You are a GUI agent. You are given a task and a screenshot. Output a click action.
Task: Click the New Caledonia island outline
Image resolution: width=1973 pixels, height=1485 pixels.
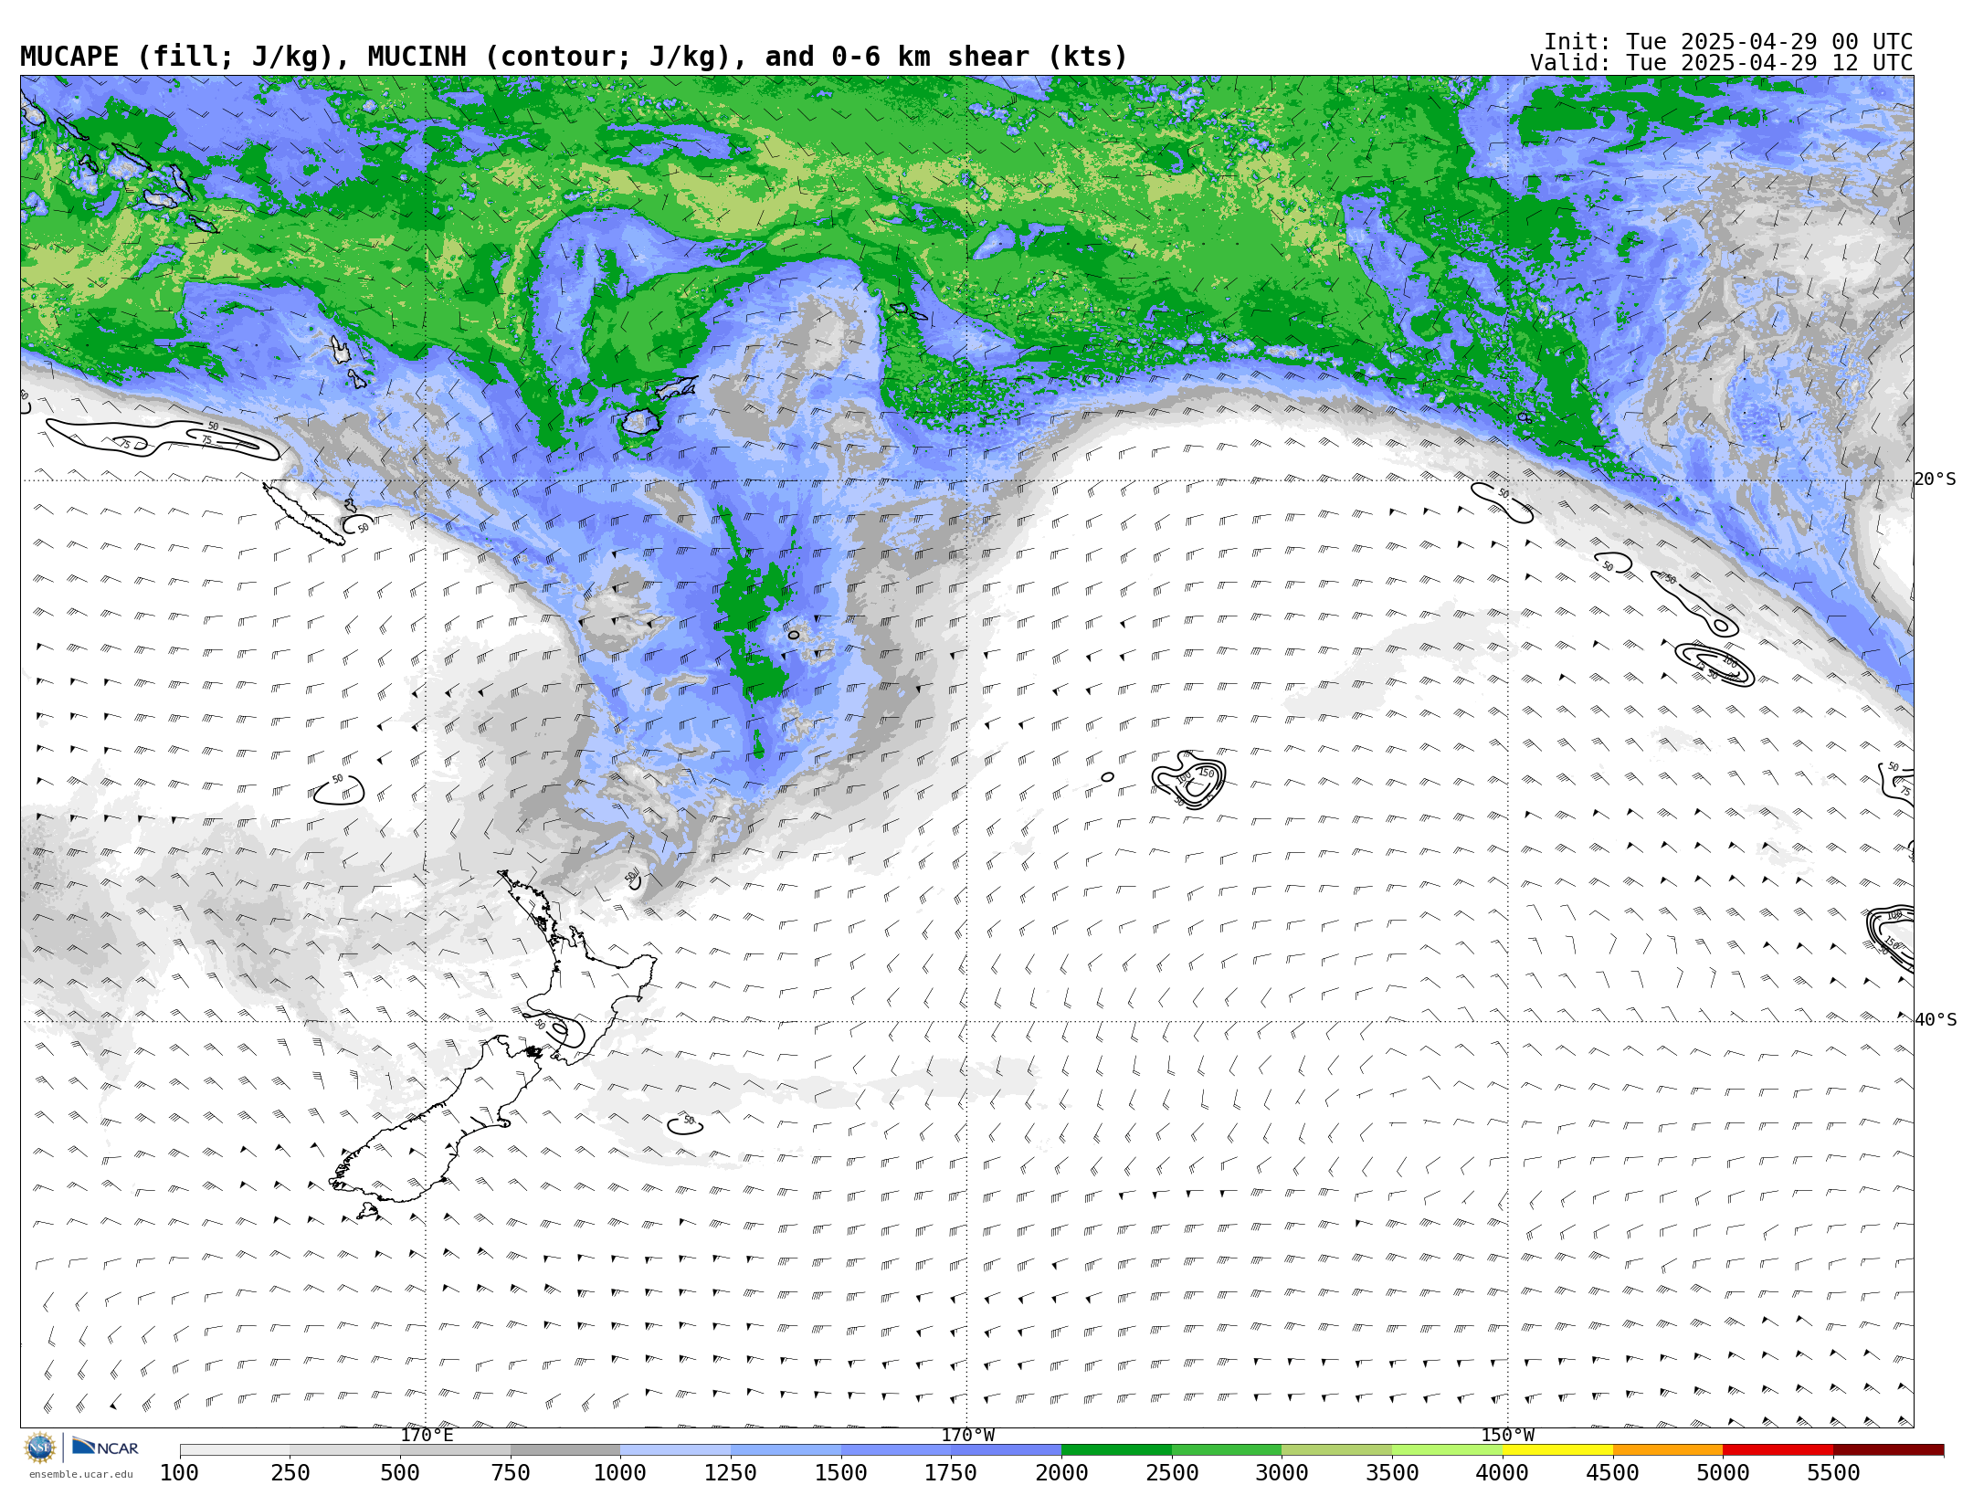303,513
